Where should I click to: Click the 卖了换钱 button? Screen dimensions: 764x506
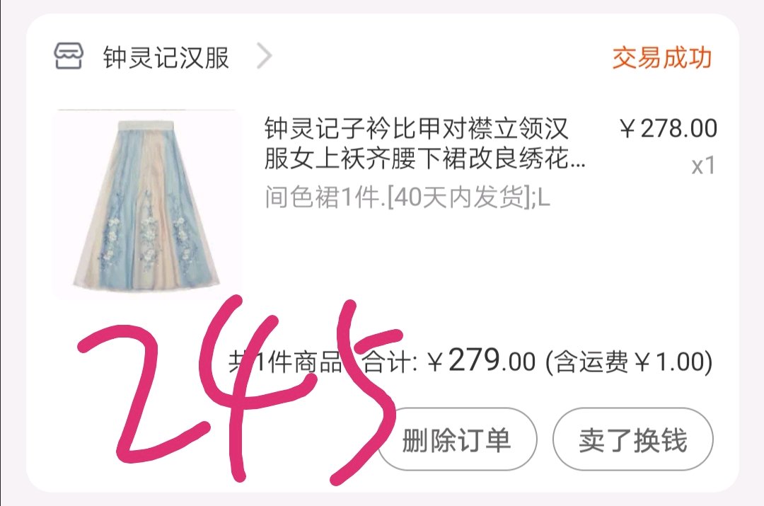tap(633, 439)
